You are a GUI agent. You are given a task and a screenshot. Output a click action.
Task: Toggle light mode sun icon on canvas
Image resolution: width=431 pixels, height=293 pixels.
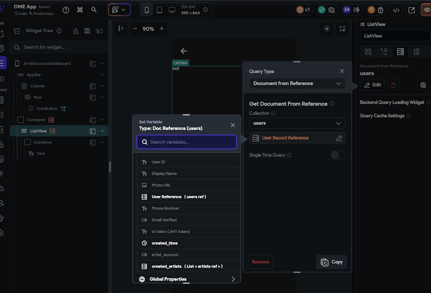point(327,29)
